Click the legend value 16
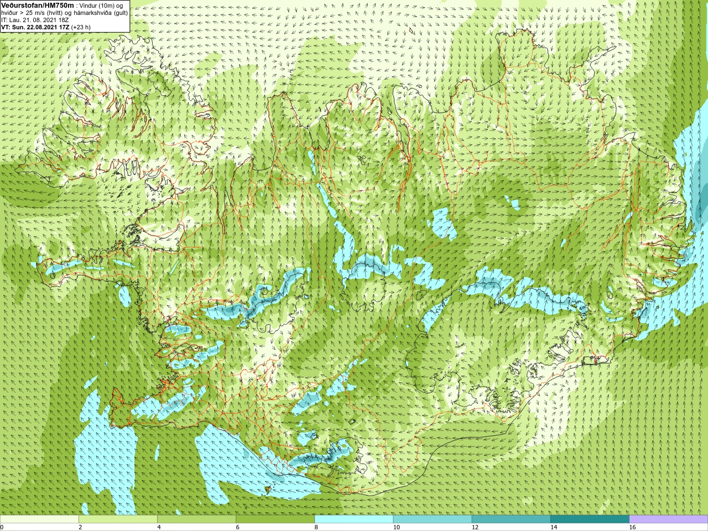The height and width of the screenshot is (531, 708). (x=632, y=527)
